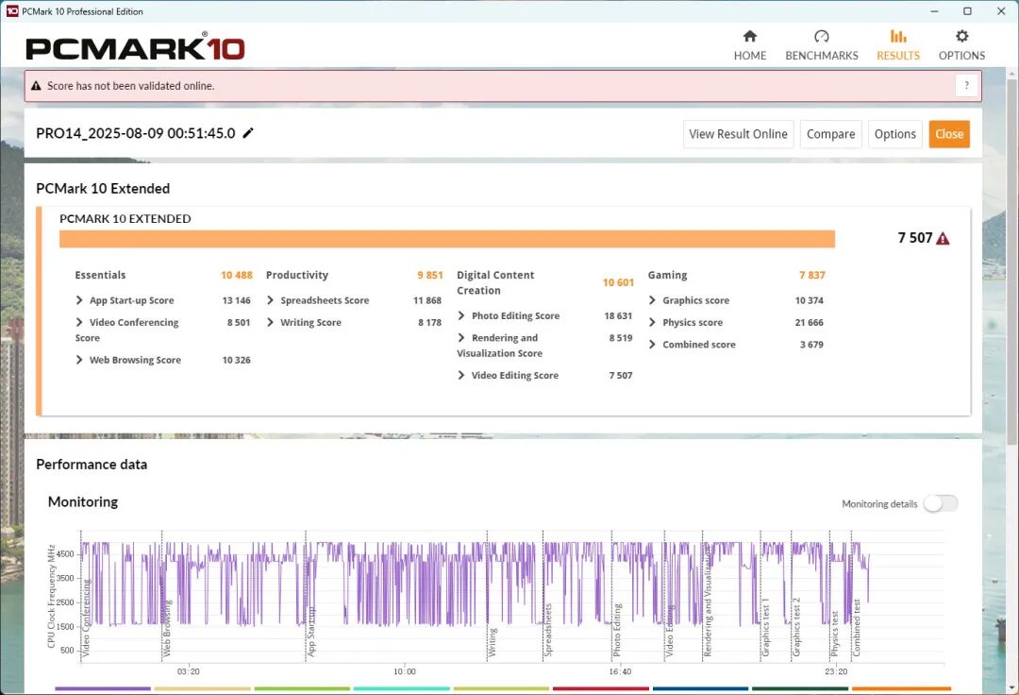Image resolution: width=1019 pixels, height=695 pixels.
Task: Open Options via the gear icon
Action: 961,37
